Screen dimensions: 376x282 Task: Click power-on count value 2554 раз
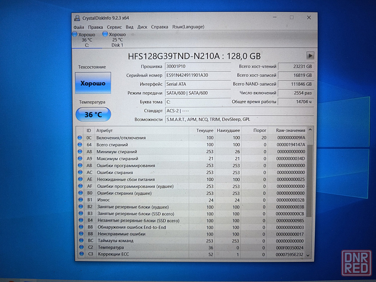[x=296, y=93]
